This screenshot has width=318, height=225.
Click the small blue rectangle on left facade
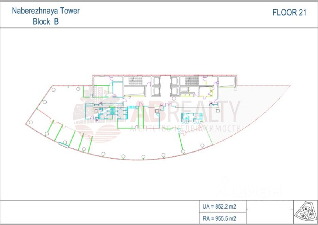[64, 145]
